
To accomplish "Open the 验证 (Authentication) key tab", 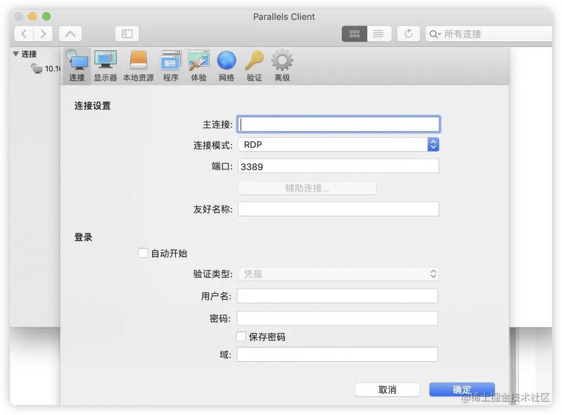I will click(x=254, y=66).
